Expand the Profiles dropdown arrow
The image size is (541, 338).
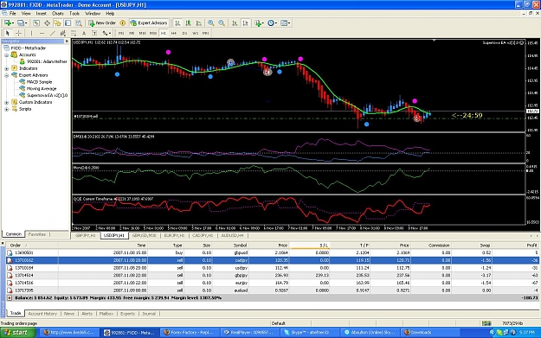click(x=26, y=23)
